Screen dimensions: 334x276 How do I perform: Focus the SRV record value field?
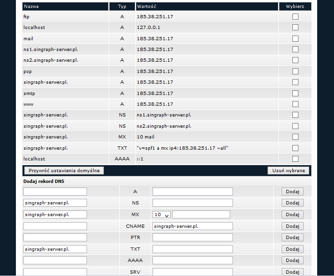193,272
